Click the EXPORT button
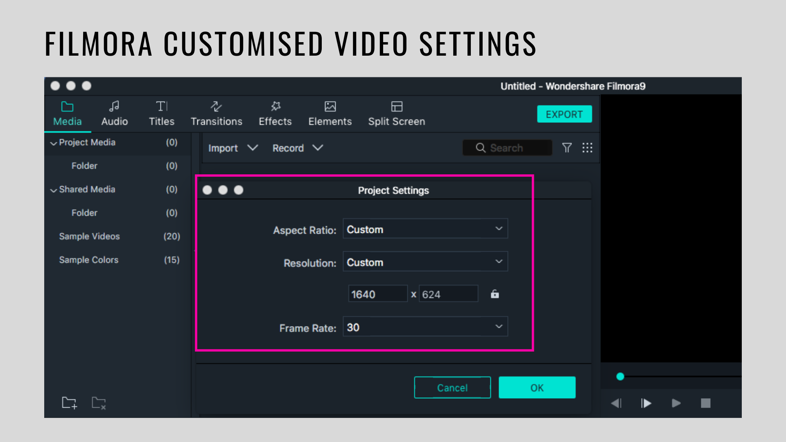Screen dimensions: 786x442 [x=565, y=114]
